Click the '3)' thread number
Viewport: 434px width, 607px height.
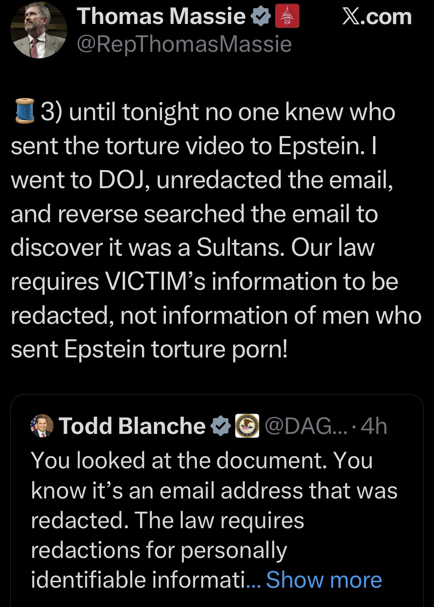(52, 112)
